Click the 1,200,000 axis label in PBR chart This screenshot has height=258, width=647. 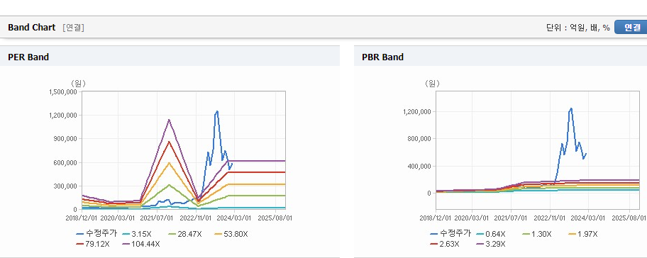(x=417, y=112)
